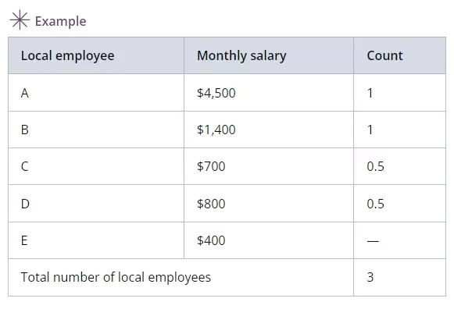Click employee D cell

[x=96, y=204]
